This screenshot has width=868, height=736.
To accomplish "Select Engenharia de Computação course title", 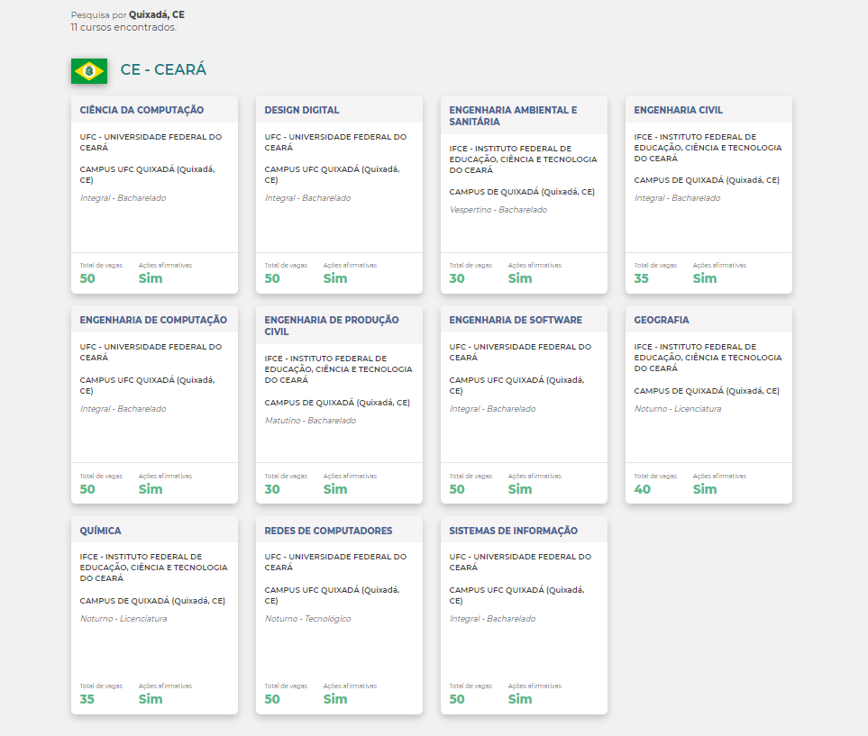I will coord(153,320).
